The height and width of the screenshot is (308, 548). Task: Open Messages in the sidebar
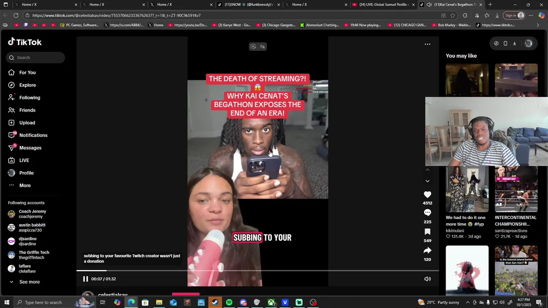coord(25,148)
